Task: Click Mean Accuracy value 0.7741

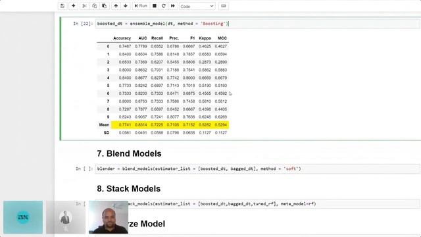Action: tap(125, 124)
